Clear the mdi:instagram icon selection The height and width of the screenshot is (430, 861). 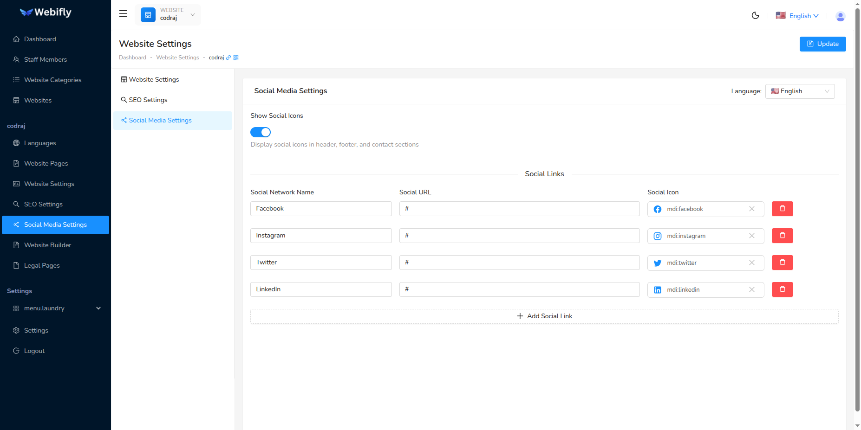[x=751, y=236]
